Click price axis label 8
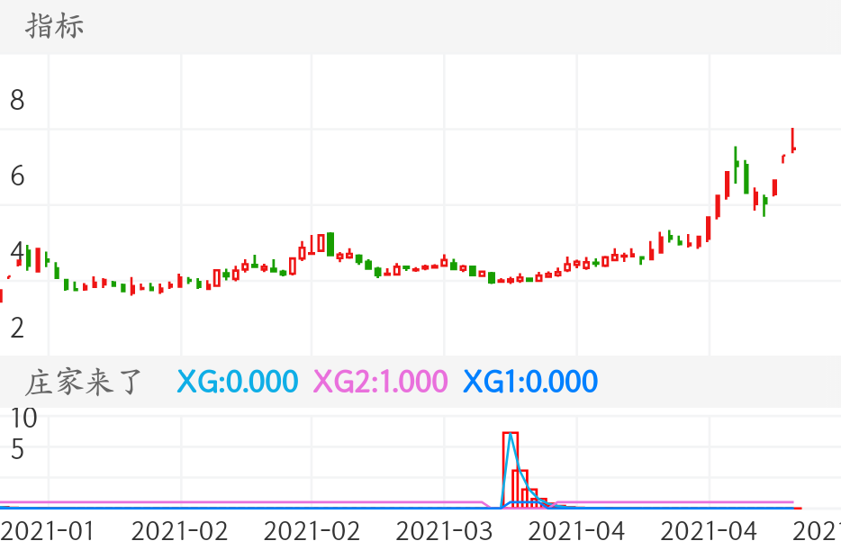This screenshot has height=559, width=841. [x=17, y=100]
